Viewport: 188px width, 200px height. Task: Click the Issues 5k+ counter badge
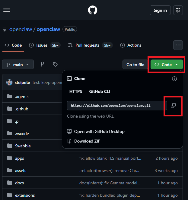(x=55, y=45)
